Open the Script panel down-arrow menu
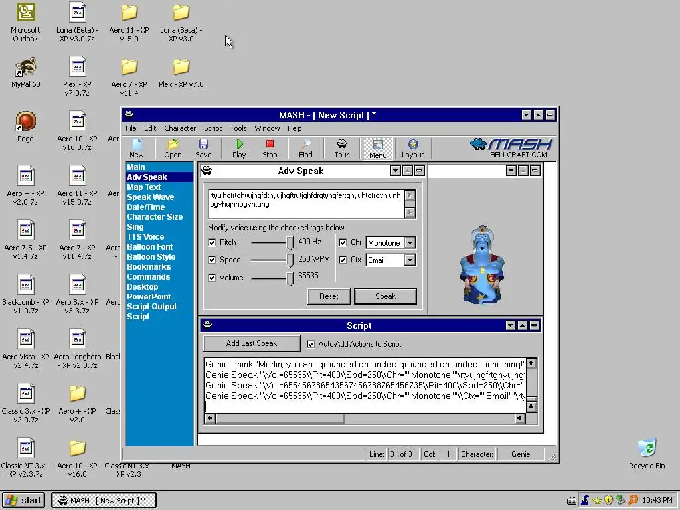Viewport: 680px width, 510px height. [x=511, y=325]
